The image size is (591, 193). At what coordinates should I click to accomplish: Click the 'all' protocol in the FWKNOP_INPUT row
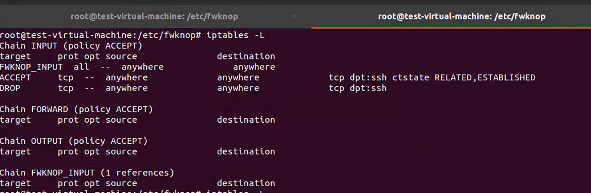(x=81, y=67)
